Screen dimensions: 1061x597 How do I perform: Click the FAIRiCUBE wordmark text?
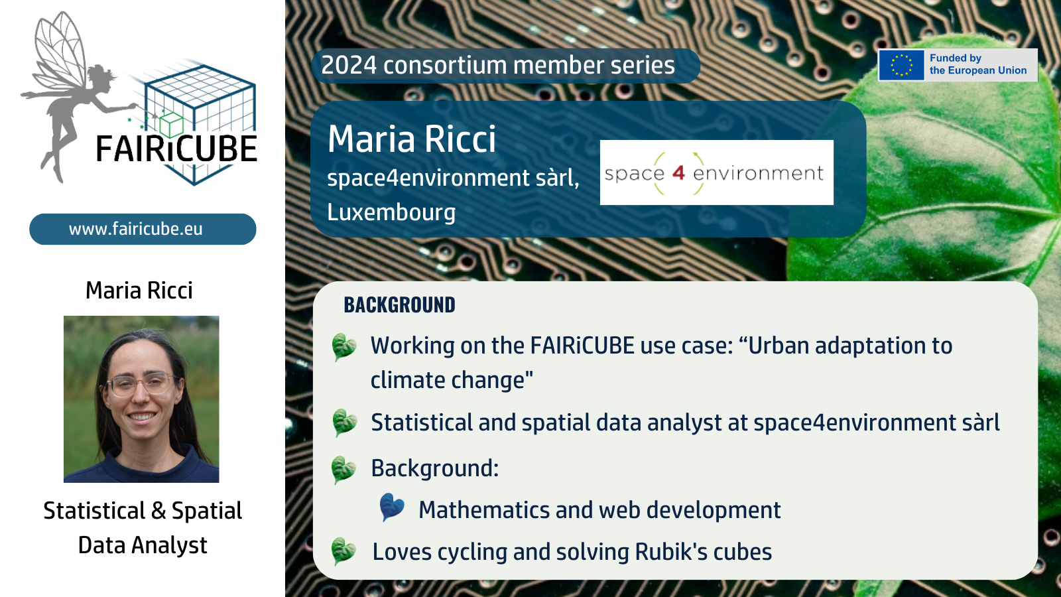pyautogui.click(x=176, y=149)
